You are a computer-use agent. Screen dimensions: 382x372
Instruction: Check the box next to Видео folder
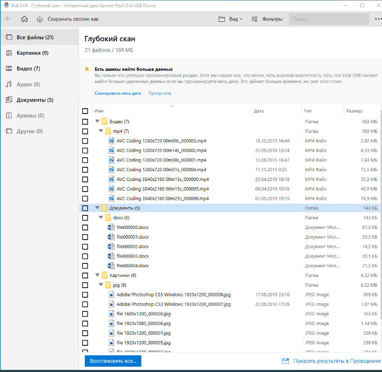(x=85, y=122)
